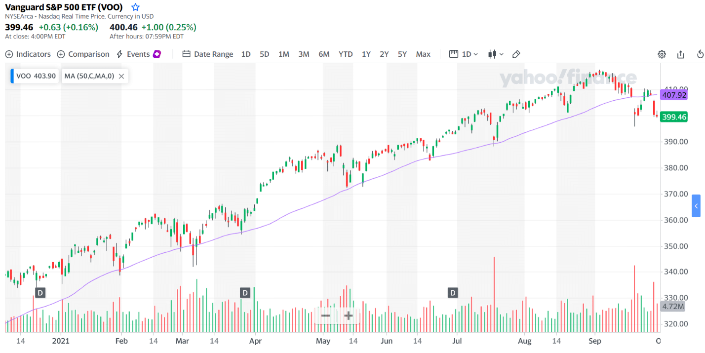Viewport: 705px width, 353px height.
Task: Select the 1Y time range
Action: click(x=366, y=54)
